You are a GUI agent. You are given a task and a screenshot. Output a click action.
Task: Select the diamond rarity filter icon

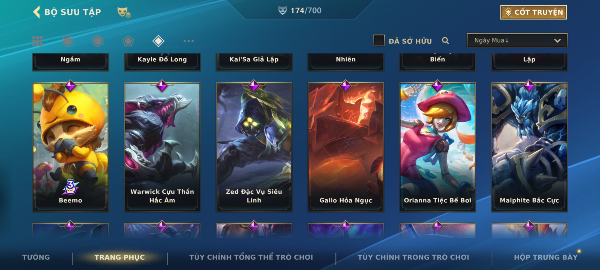[158, 41]
